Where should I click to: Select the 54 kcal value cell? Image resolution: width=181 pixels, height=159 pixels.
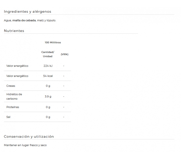click(48, 76)
